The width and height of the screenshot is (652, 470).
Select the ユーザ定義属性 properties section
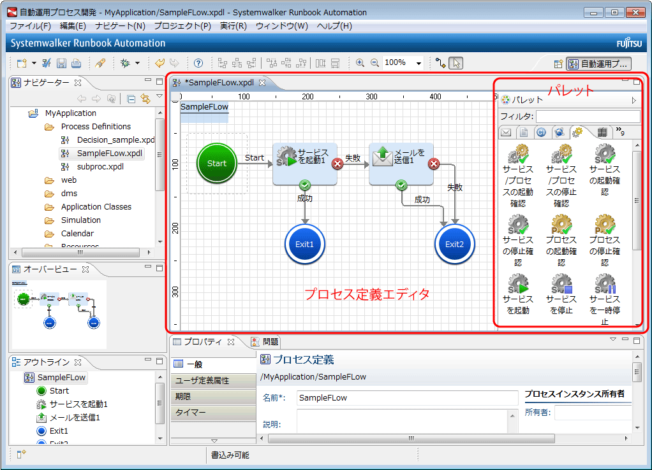pos(213,380)
